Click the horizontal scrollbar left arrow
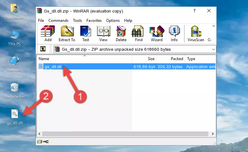 [39, 134]
